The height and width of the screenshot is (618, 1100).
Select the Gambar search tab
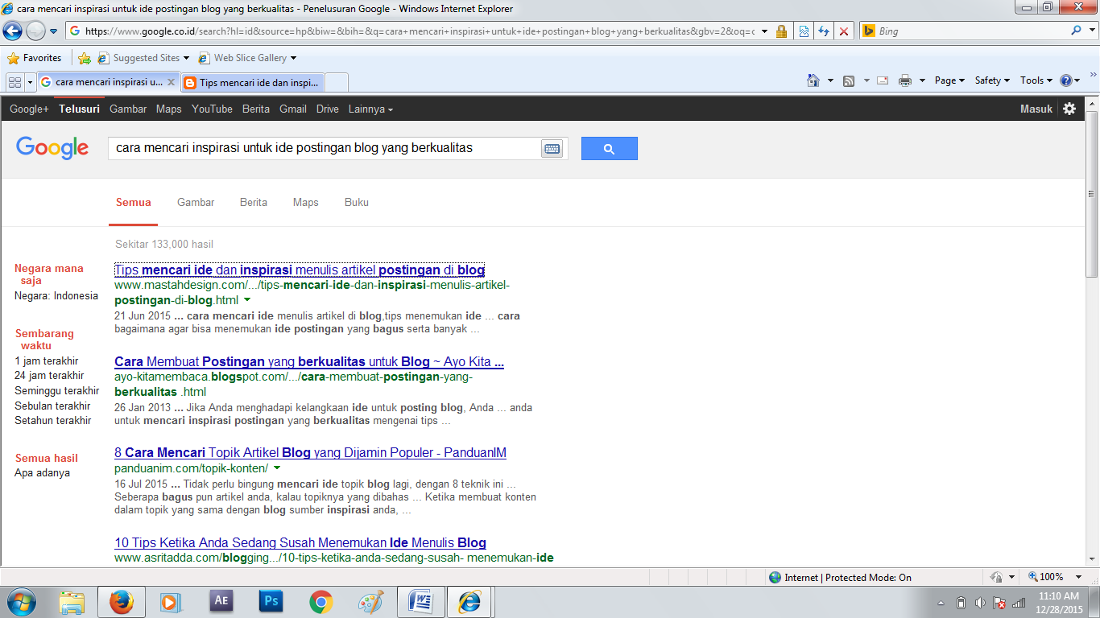[x=196, y=202]
